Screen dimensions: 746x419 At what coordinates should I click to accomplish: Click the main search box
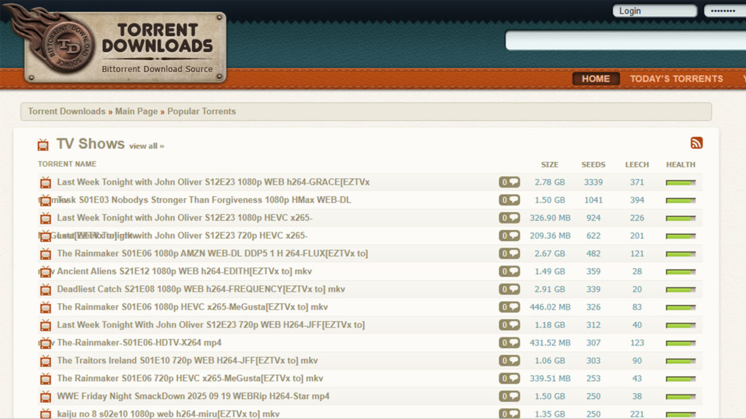coord(625,40)
